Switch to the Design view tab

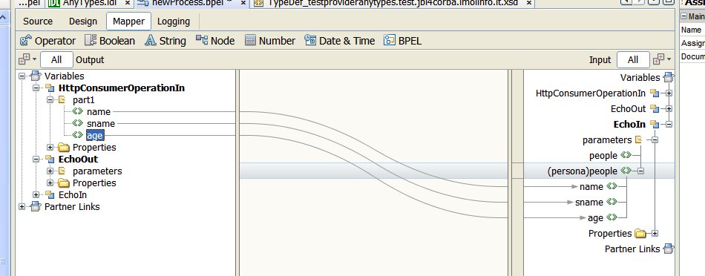tap(82, 21)
